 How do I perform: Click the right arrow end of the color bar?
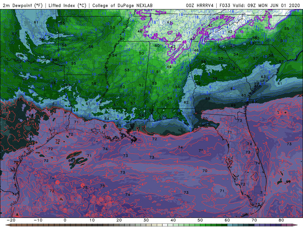295,225
